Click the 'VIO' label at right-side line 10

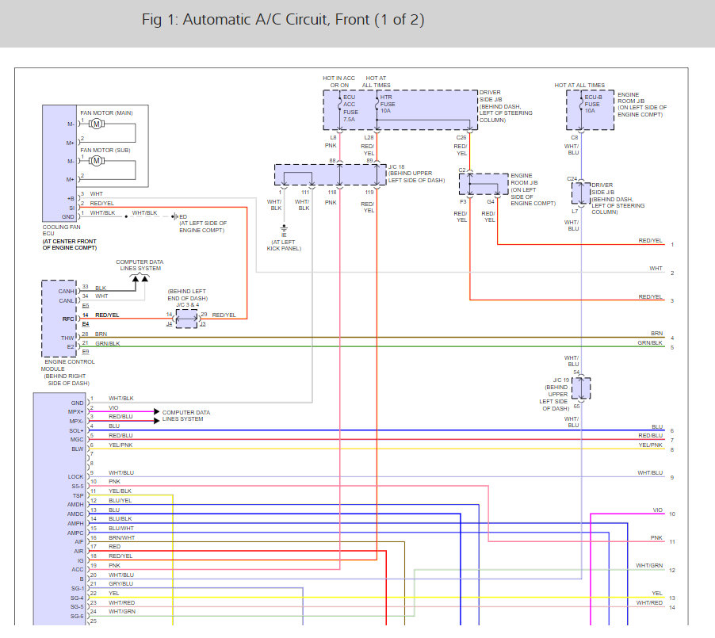point(658,510)
